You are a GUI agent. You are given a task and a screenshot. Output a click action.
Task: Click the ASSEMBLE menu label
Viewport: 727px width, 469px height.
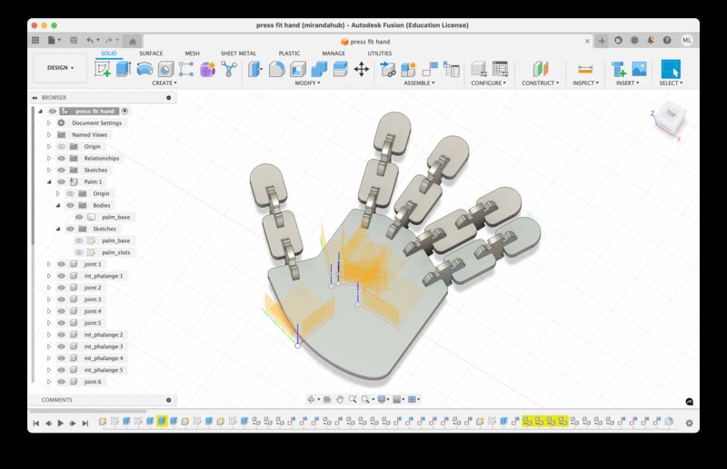419,83
